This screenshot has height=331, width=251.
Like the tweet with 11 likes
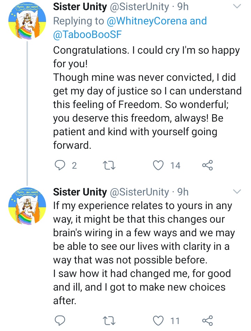pyautogui.click(x=159, y=320)
